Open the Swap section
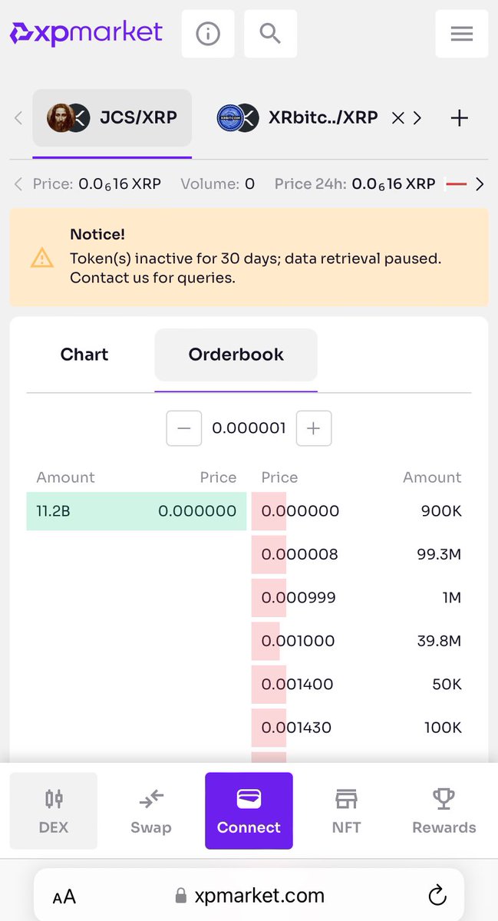The image size is (498, 921). click(x=151, y=810)
